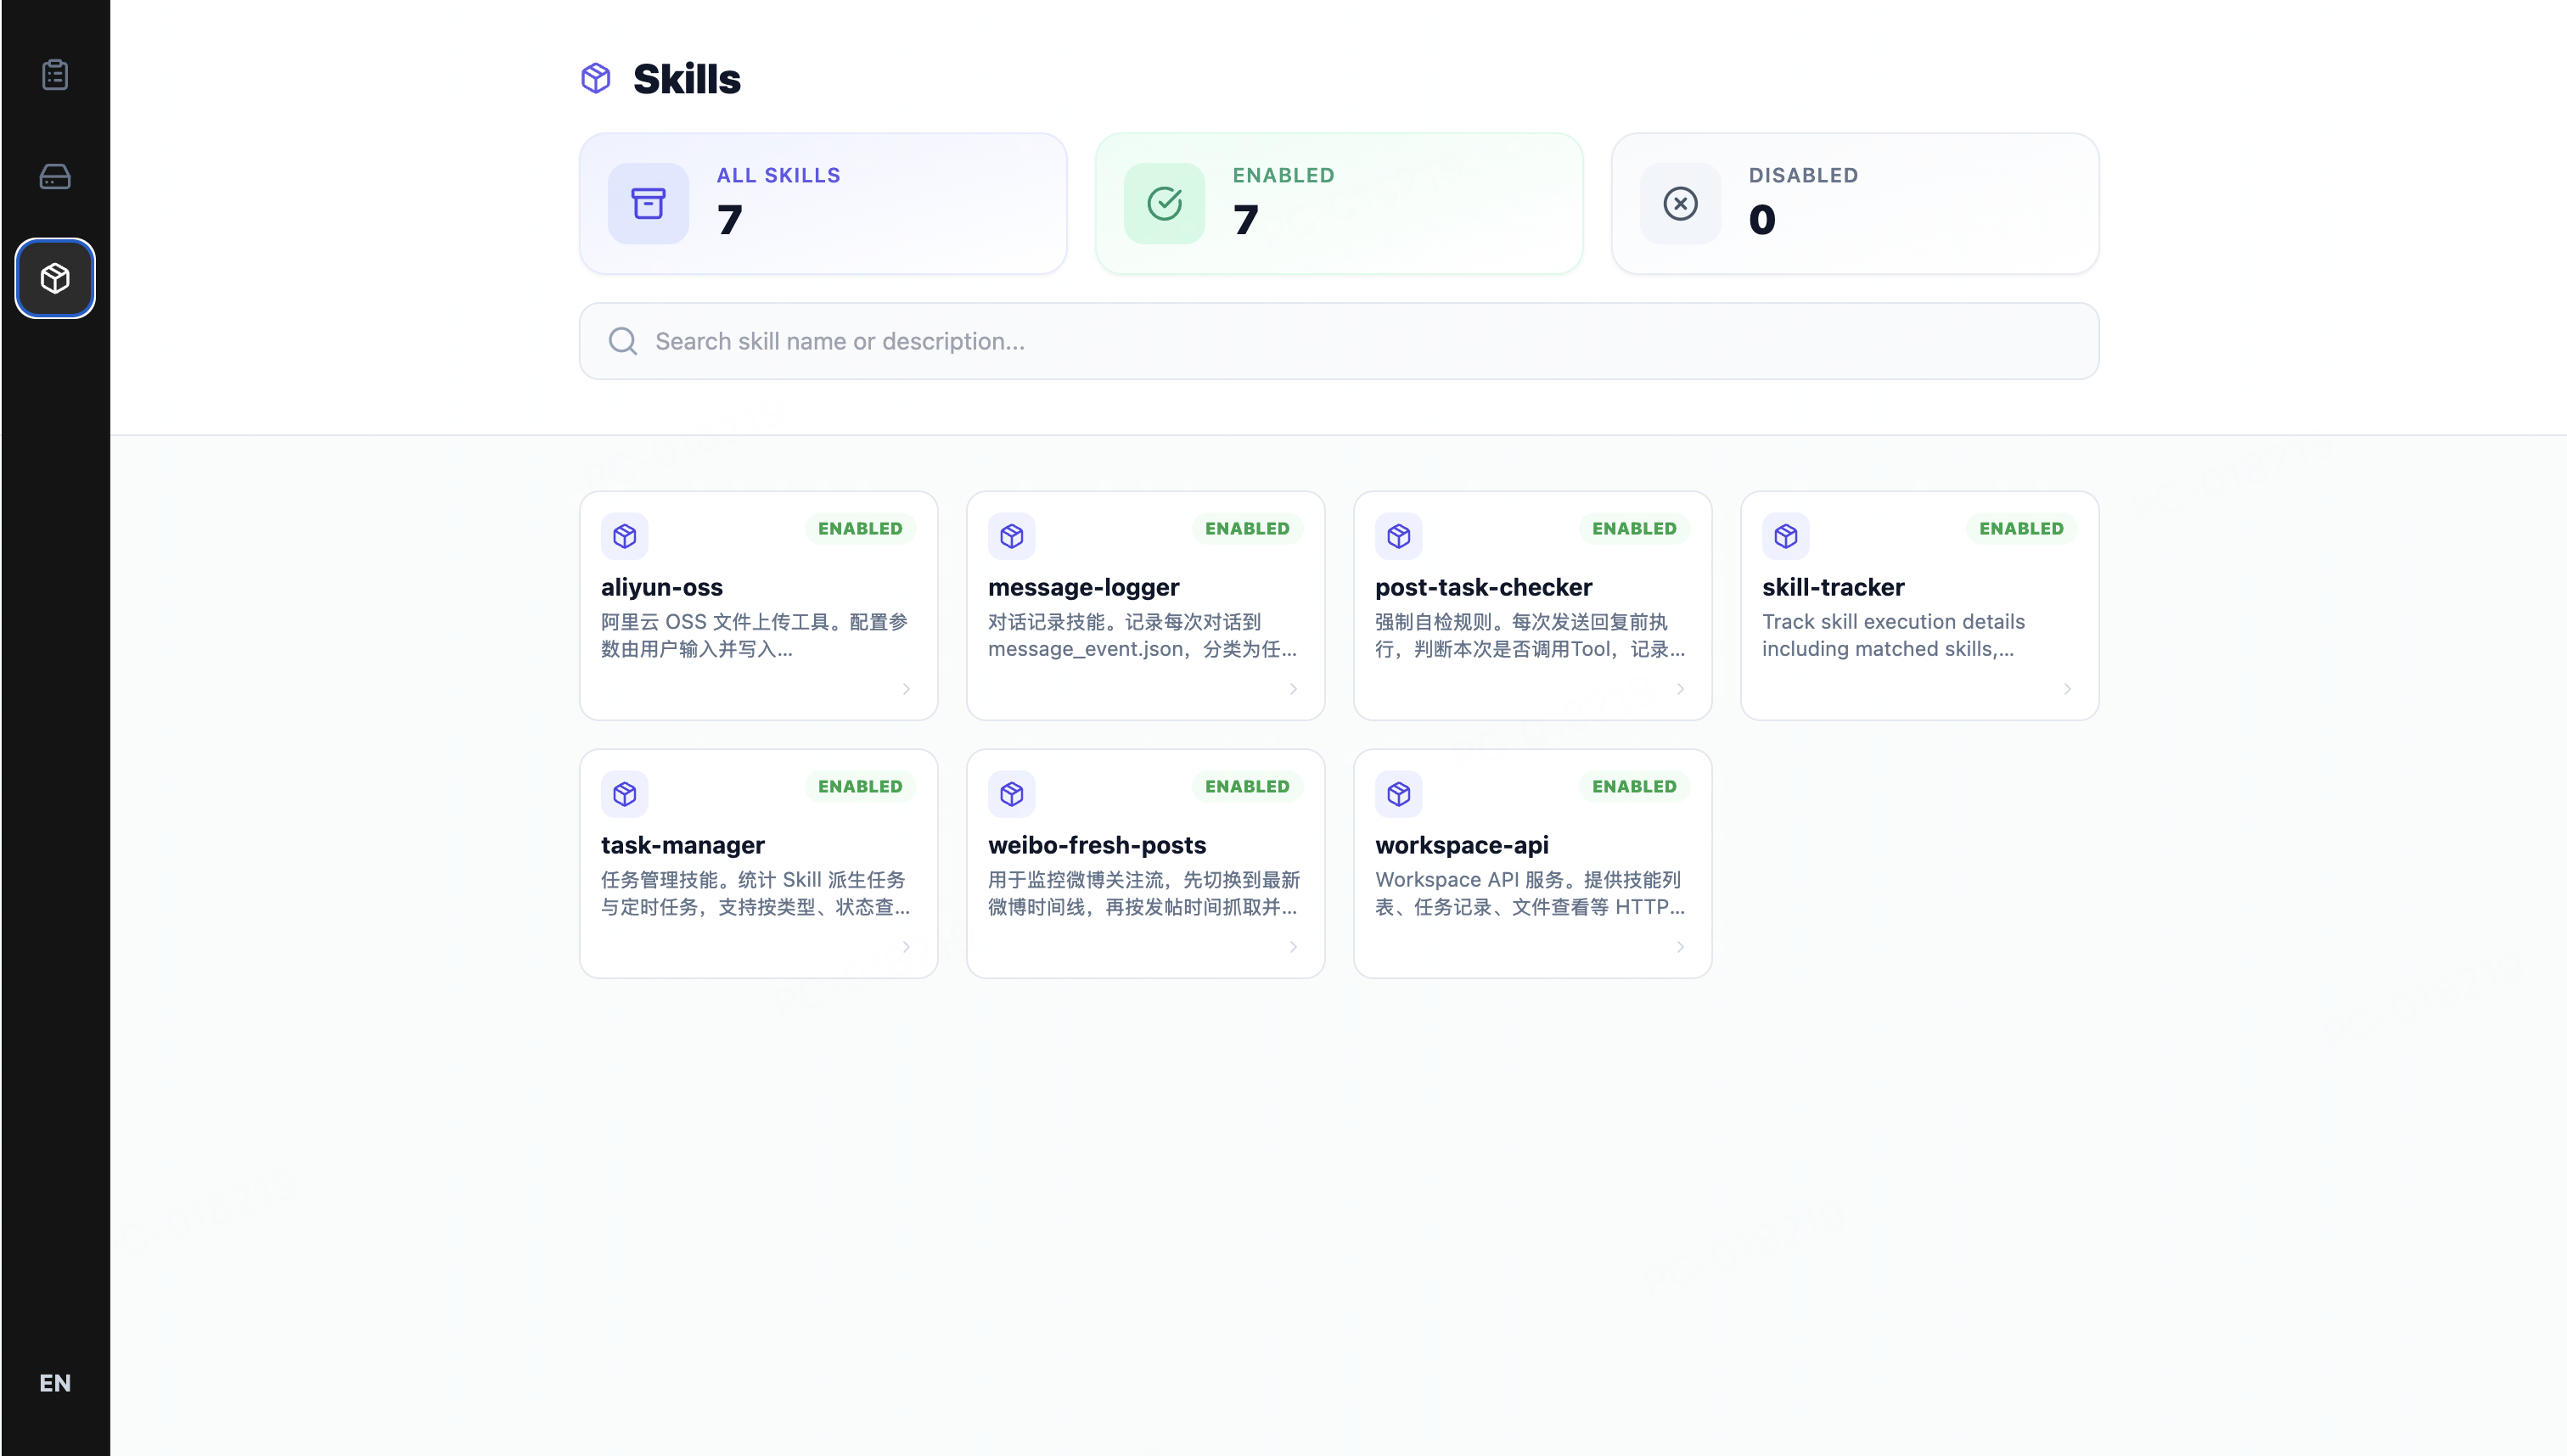Expand post-task-checker via its chevron arrow
Screen dimensions: 2567x1456
(x=1681, y=689)
